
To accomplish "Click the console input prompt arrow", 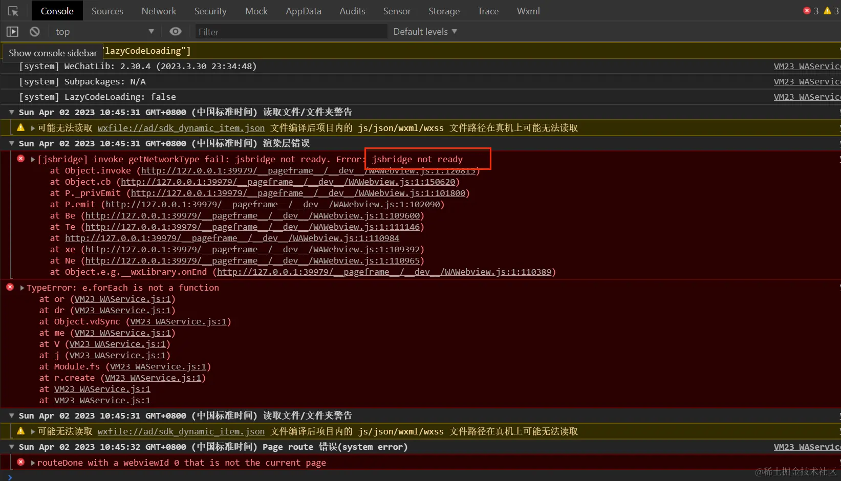I will point(10,477).
